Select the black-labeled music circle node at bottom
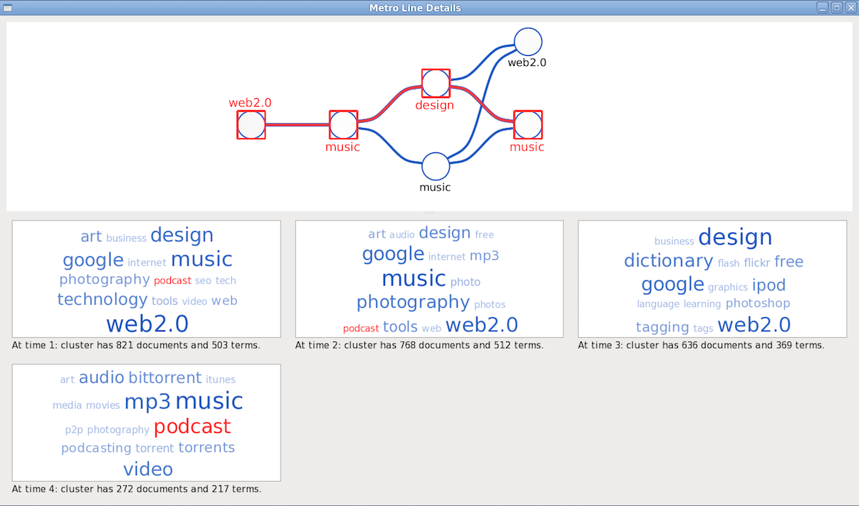 pos(435,166)
